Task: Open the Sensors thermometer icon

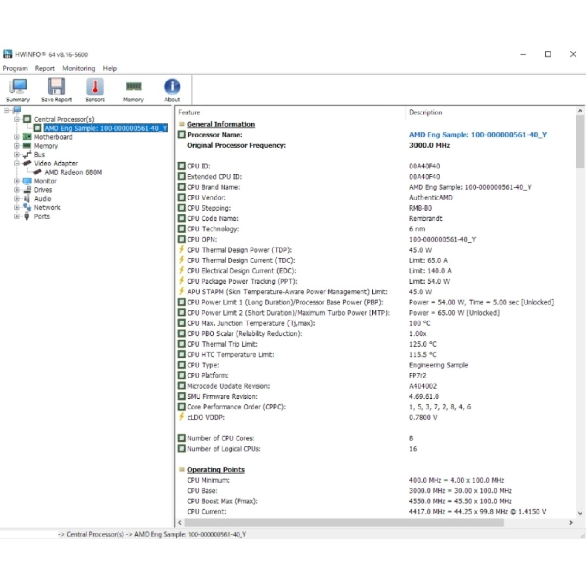Action: (x=95, y=86)
